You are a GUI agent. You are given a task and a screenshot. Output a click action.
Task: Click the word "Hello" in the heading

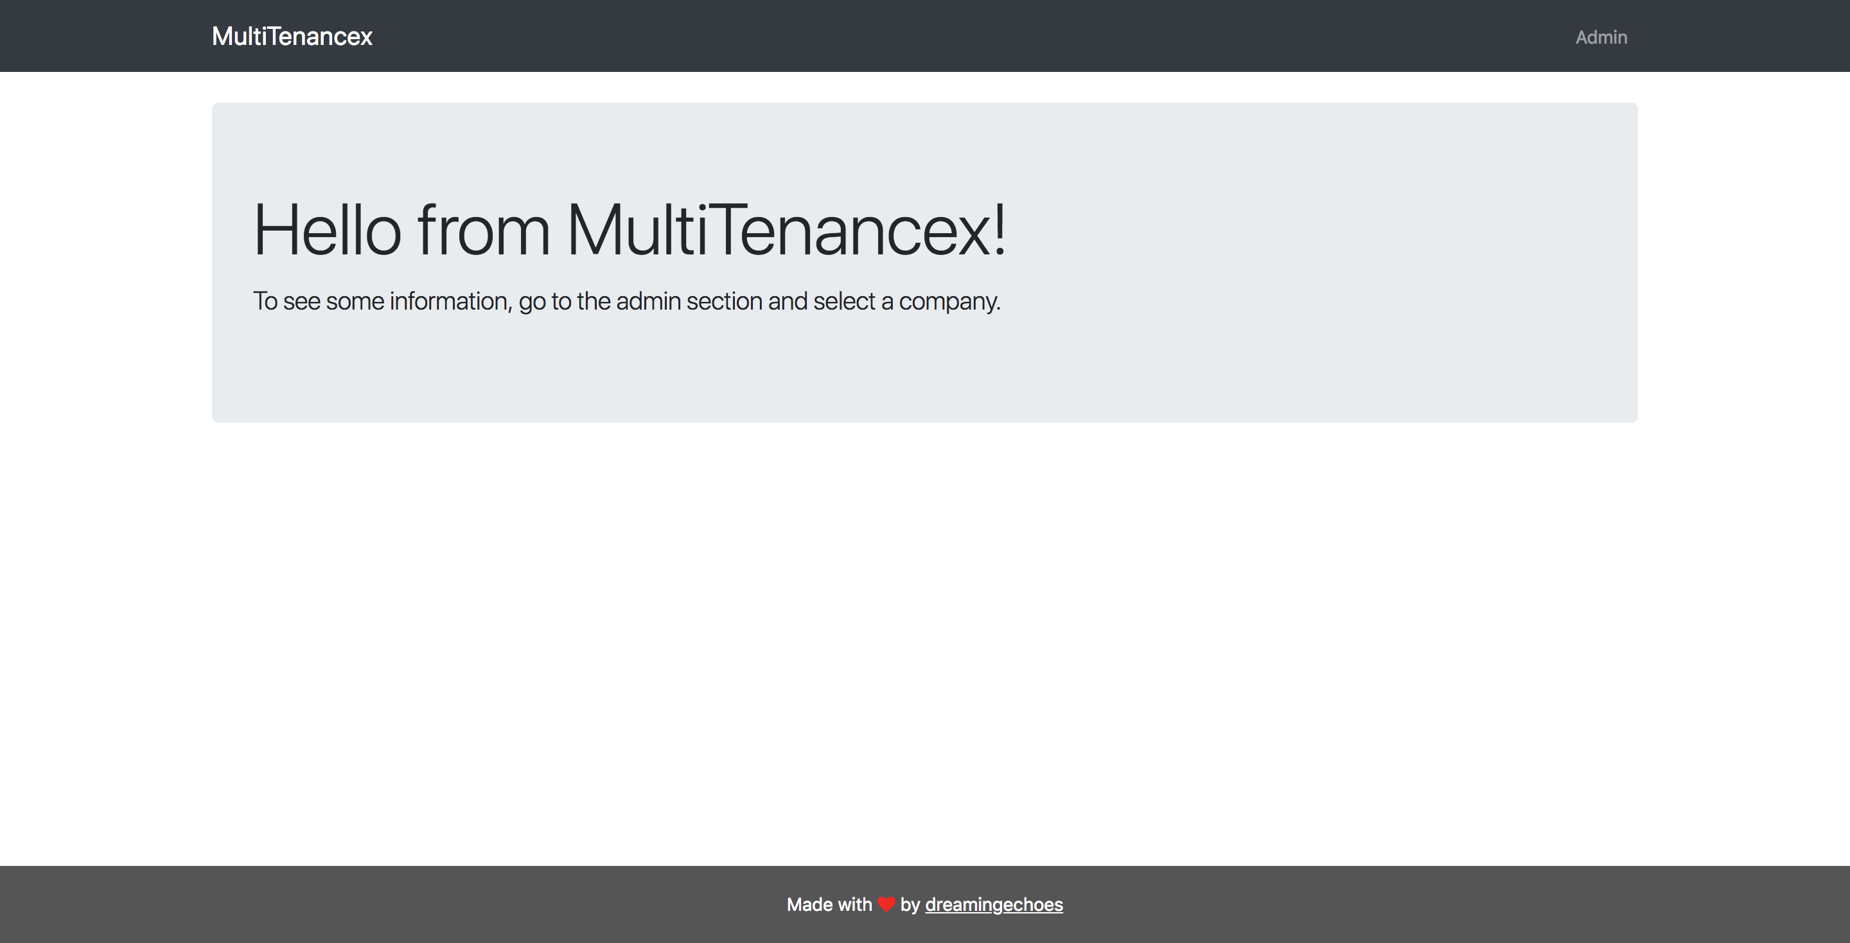click(x=327, y=230)
